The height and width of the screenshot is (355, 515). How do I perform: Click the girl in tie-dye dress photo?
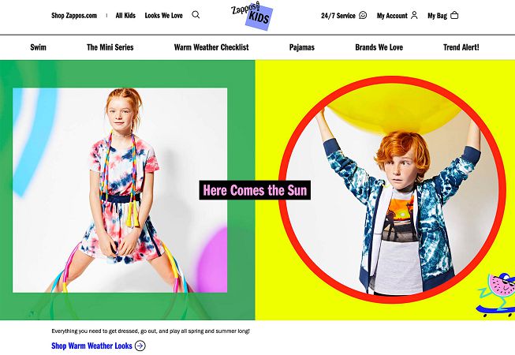(x=120, y=190)
